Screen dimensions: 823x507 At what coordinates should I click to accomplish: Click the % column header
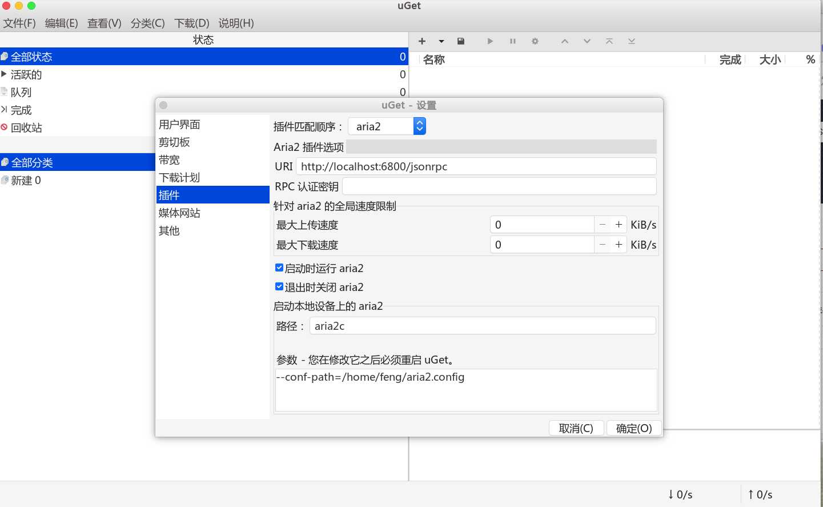click(x=810, y=59)
